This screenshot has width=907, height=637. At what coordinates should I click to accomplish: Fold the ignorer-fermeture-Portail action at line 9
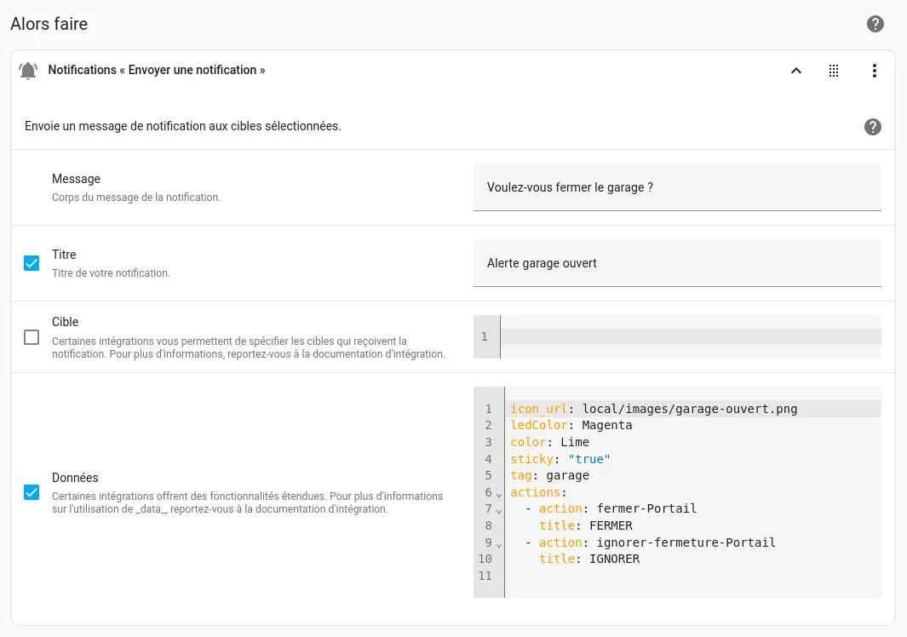[x=498, y=545]
